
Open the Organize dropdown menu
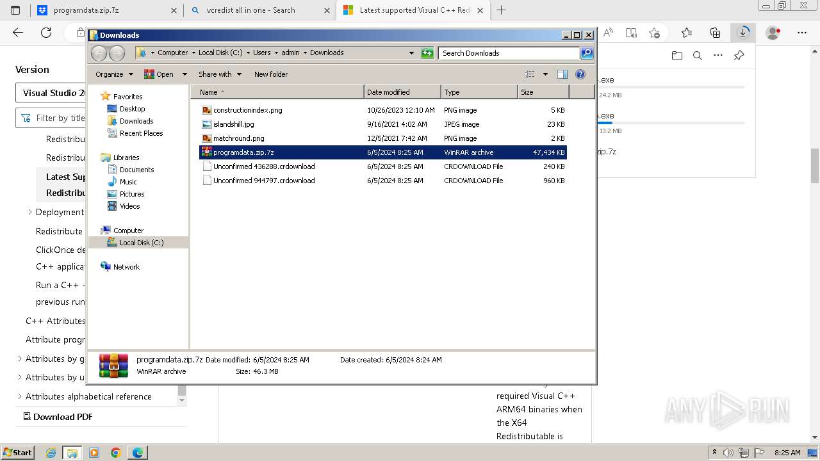pyautogui.click(x=114, y=74)
